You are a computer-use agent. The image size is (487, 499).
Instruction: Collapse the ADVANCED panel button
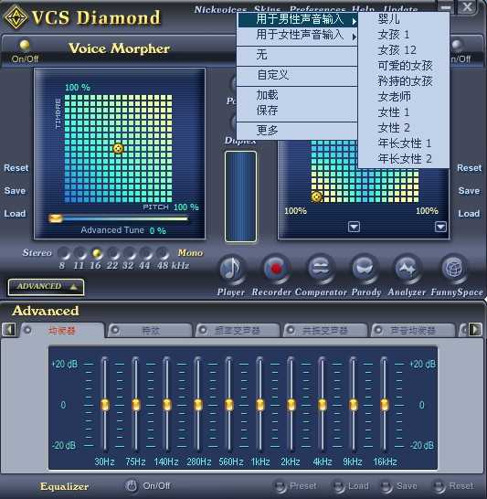click(46, 287)
